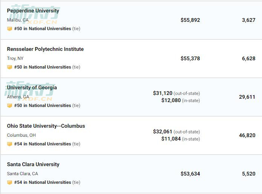Click the 5,520 enrollment for Santa Clara
This screenshot has width=262, height=194.
[248, 174]
